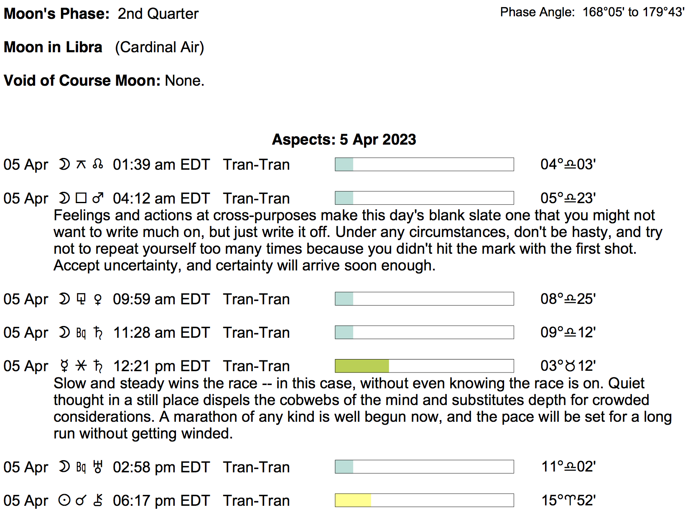Screen dimensions: 693x520
Task: Click the North Node glyph in the 01:39 am row
Action: 98,164
